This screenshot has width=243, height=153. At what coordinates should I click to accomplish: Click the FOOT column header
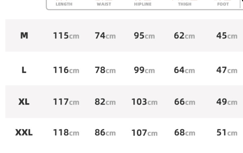223,4
